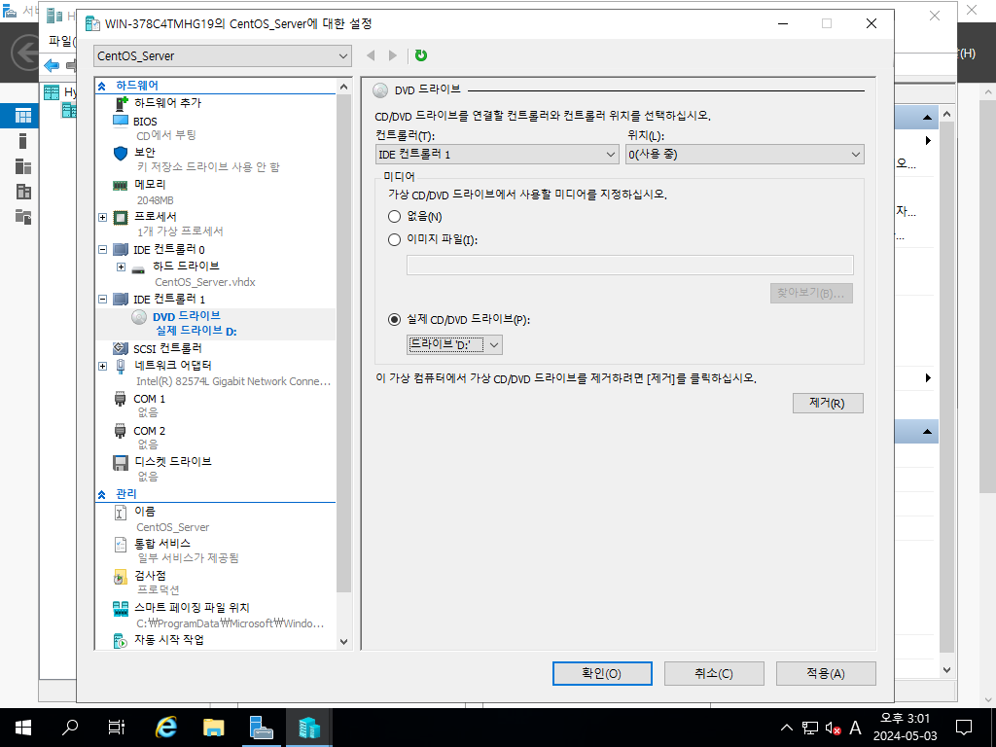Open File Explorer from the taskbar
The width and height of the screenshot is (996, 747).
click(x=213, y=728)
